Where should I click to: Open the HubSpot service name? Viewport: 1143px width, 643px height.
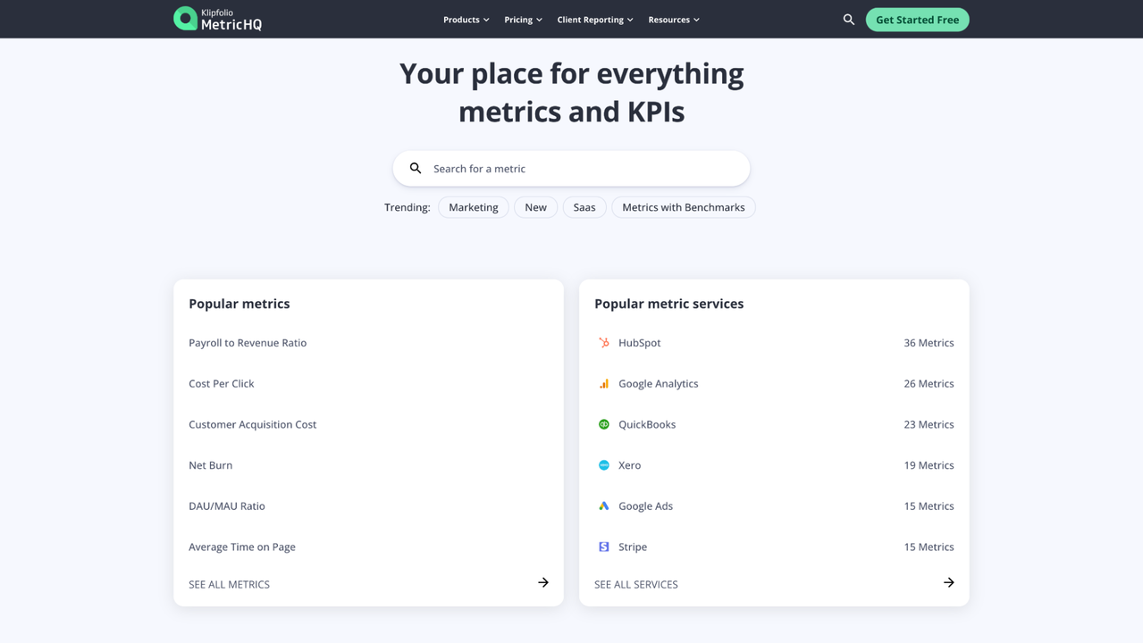coord(640,343)
